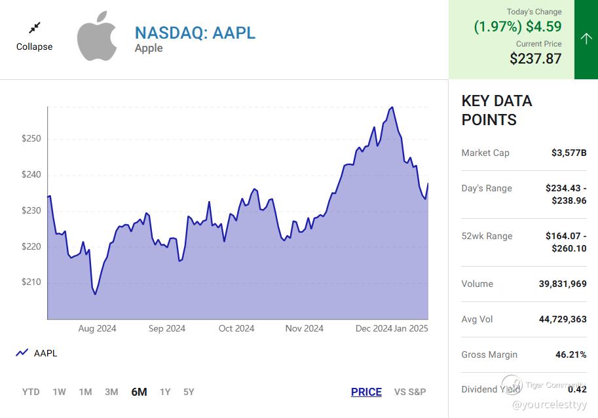
Task: Switch chart to 3M range
Action: tap(111, 392)
